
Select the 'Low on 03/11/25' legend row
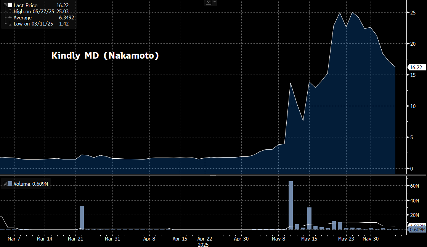point(41,24)
